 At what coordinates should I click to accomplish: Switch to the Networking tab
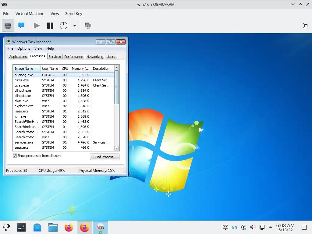click(95, 57)
